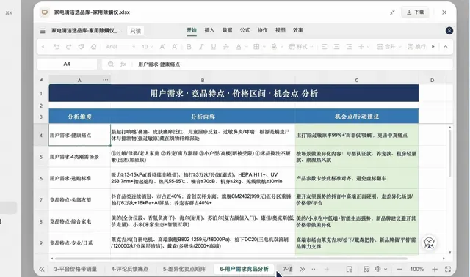Click the eraser clear-format icon
The image size is (470, 277).
tap(93, 47)
